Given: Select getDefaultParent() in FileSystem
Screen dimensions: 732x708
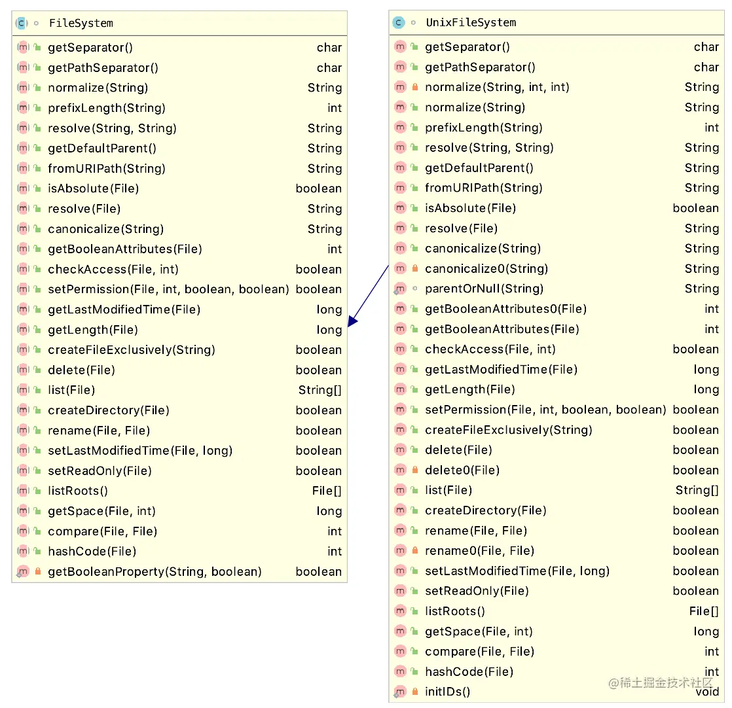Looking at the screenshot, I should [x=102, y=149].
